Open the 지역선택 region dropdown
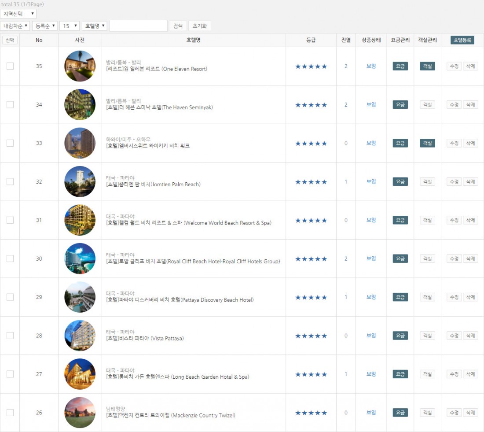484x432 pixels. (18, 14)
